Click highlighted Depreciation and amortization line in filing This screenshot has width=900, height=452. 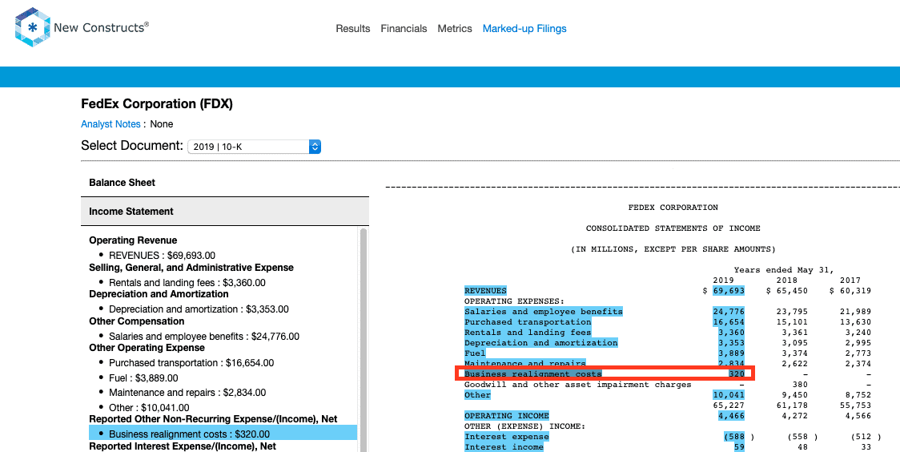pos(540,343)
